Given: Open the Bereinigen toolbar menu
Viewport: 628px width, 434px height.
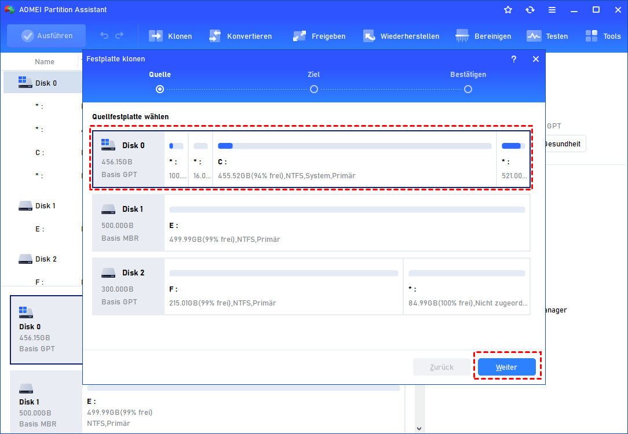Looking at the screenshot, I should pyautogui.click(x=483, y=36).
